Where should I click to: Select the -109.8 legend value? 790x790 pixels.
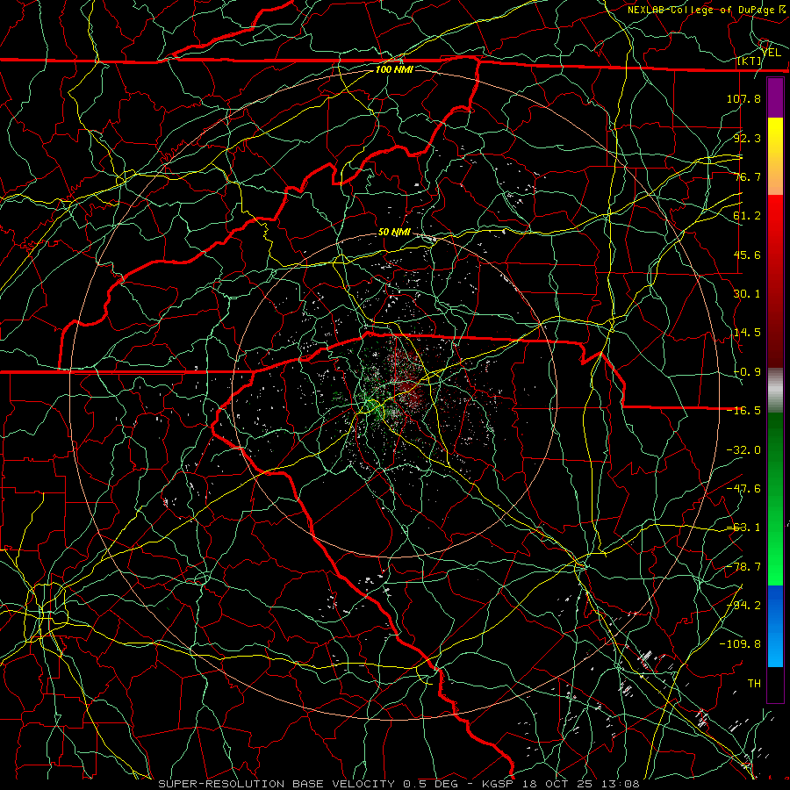(740, 644)
